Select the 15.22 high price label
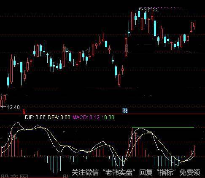The width and height of the screenshot is (205, 178). click(151, 11)
